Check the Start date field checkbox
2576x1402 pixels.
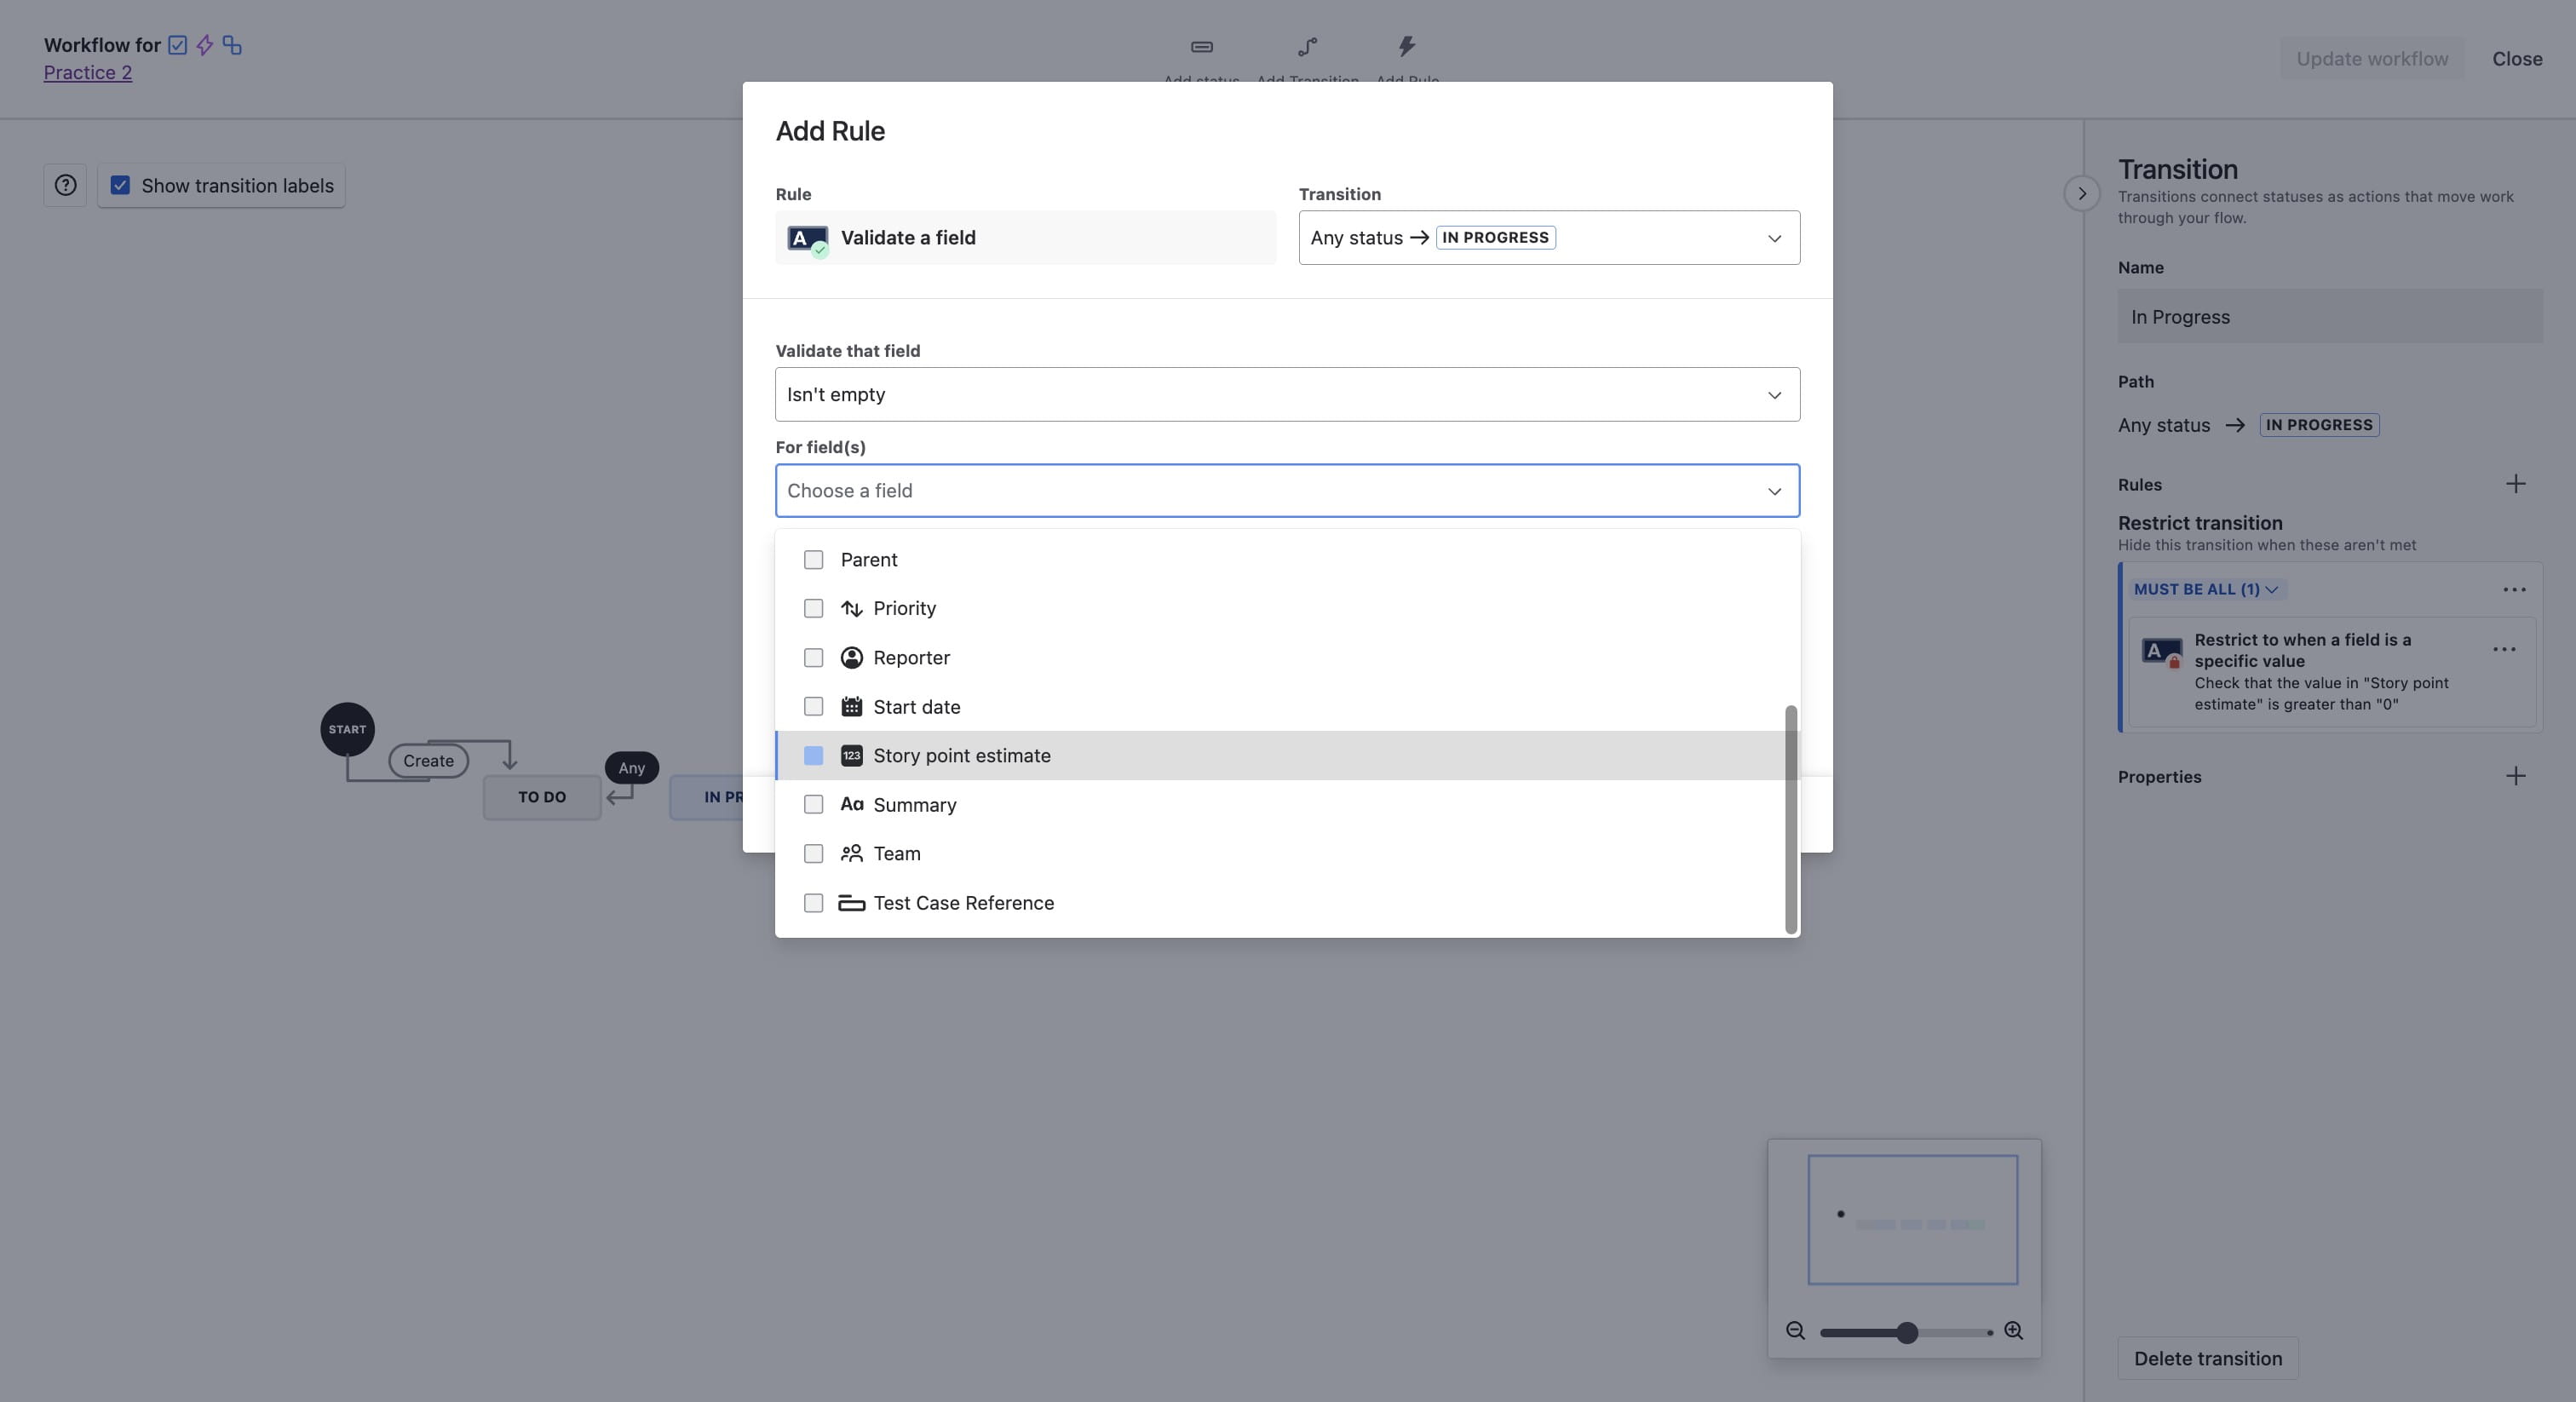coord(814,707)
